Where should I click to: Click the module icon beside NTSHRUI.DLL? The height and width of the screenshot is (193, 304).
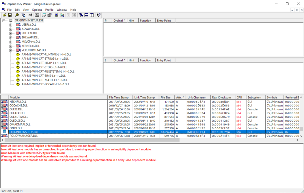click(4, 102)
